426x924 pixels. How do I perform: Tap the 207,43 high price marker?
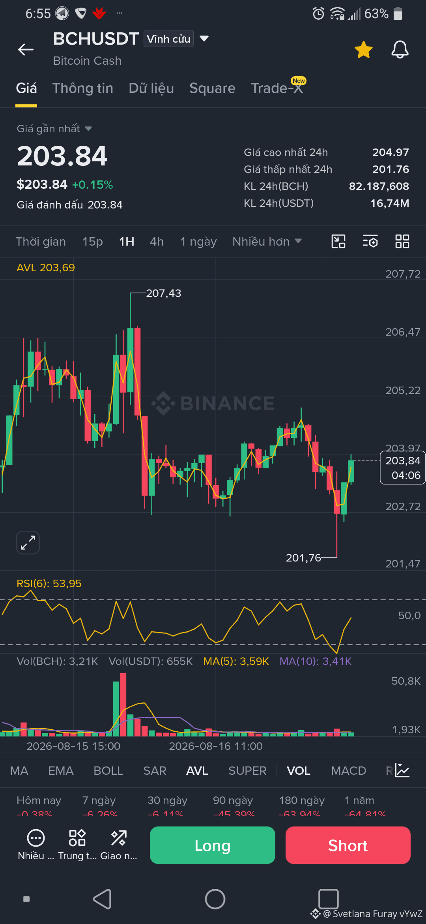[163, 293]
